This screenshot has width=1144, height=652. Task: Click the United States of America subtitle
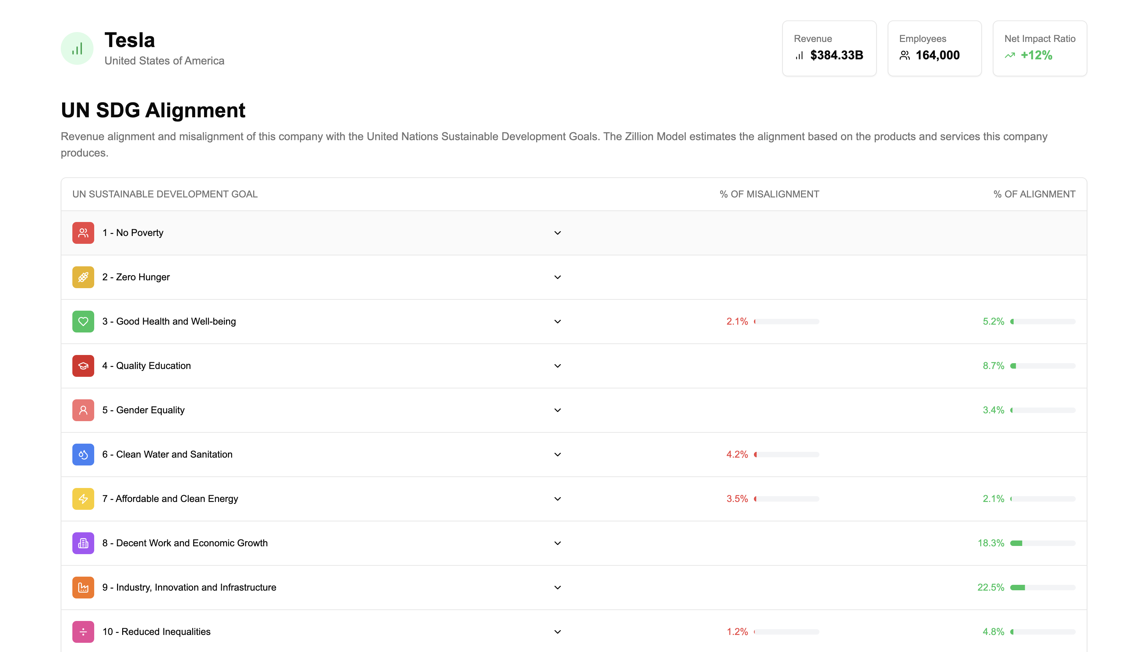tap(165, 61)
